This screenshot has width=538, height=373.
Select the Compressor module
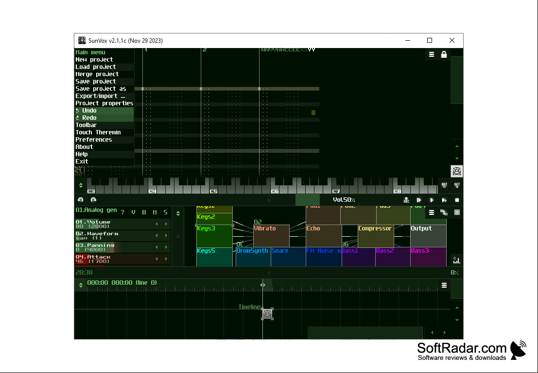click(376, 236)
